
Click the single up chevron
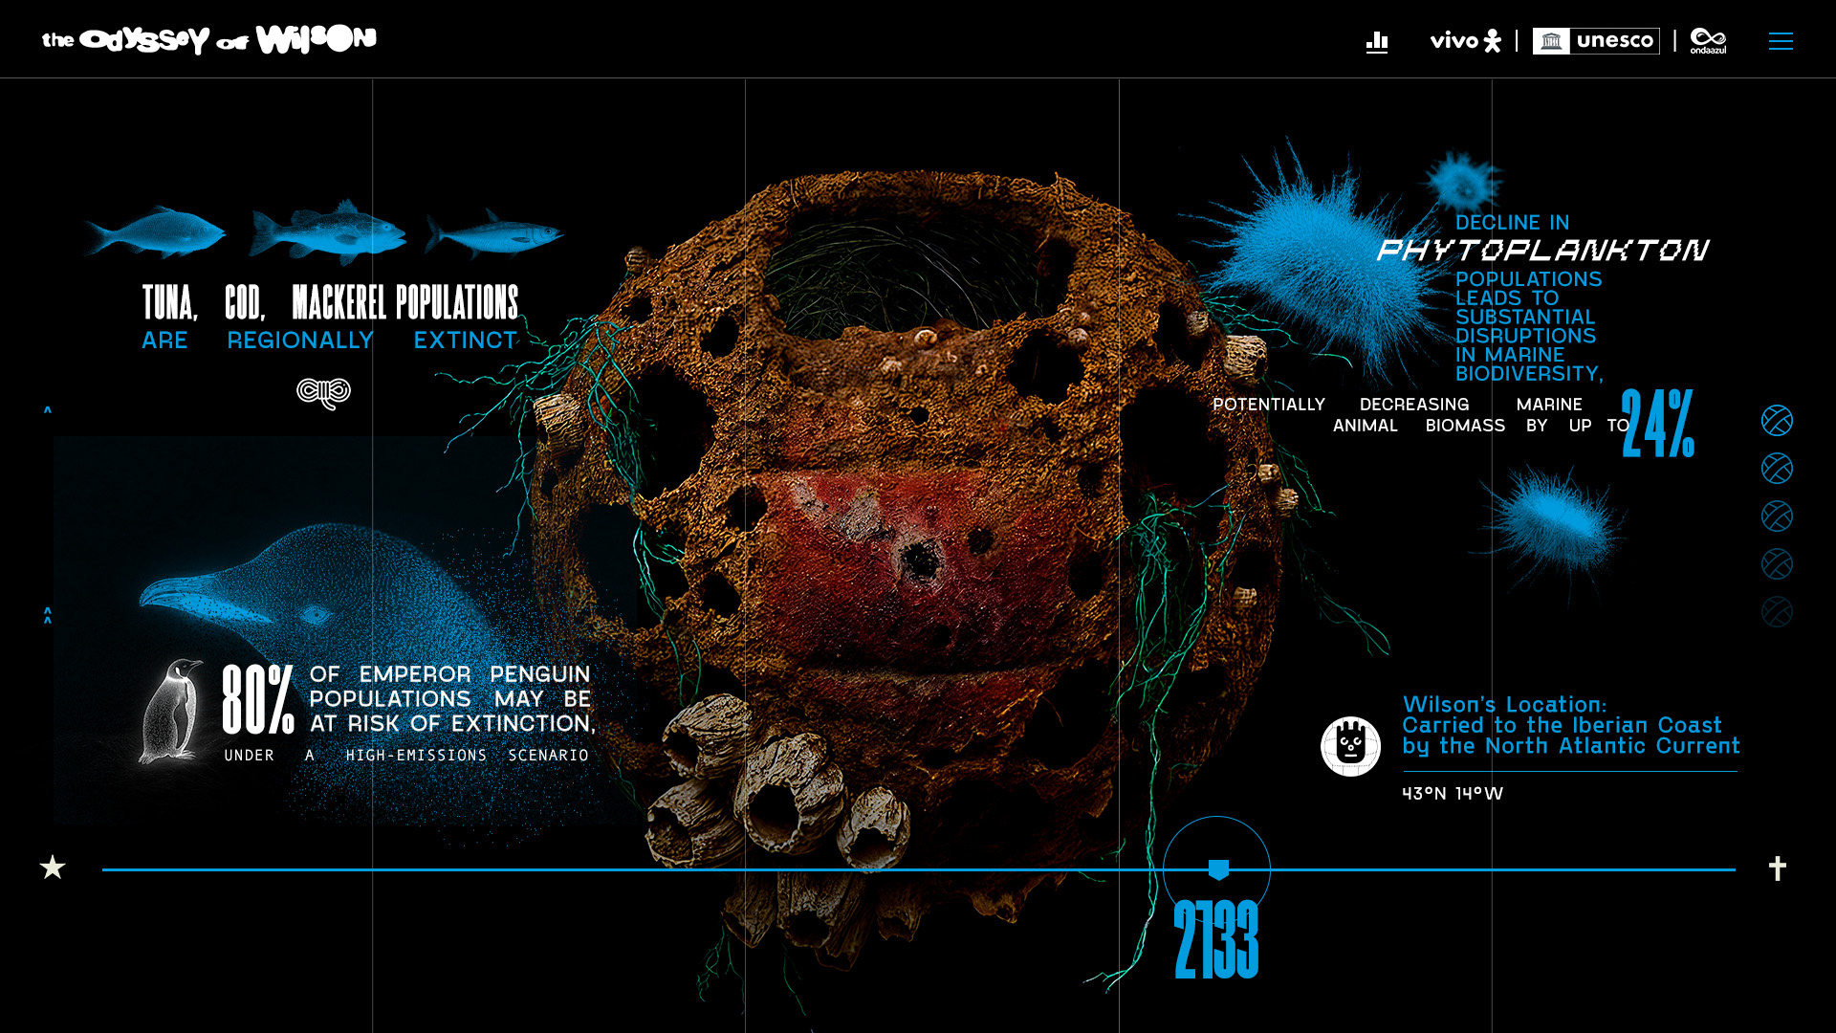point(48,410)
